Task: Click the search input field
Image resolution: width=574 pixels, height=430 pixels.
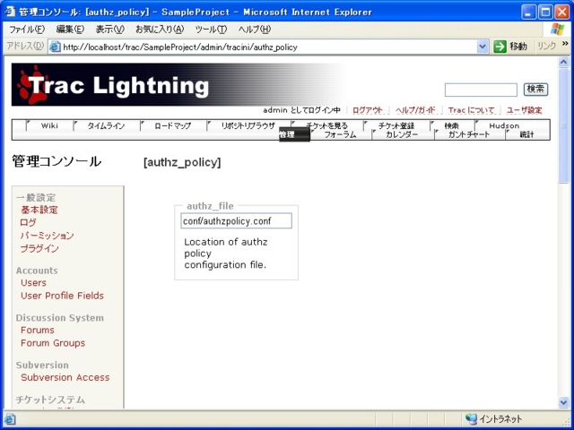Action: pos(481,90)
